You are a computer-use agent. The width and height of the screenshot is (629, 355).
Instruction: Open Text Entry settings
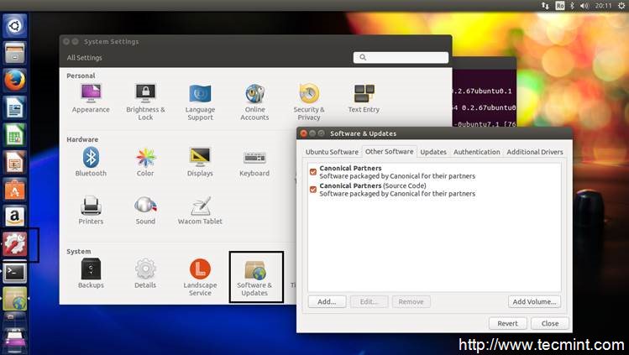click(x=364, y=98)
